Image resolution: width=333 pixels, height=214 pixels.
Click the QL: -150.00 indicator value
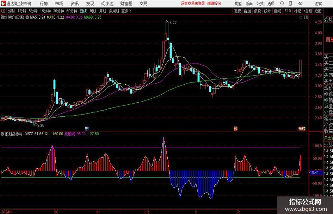coord(54,134)
